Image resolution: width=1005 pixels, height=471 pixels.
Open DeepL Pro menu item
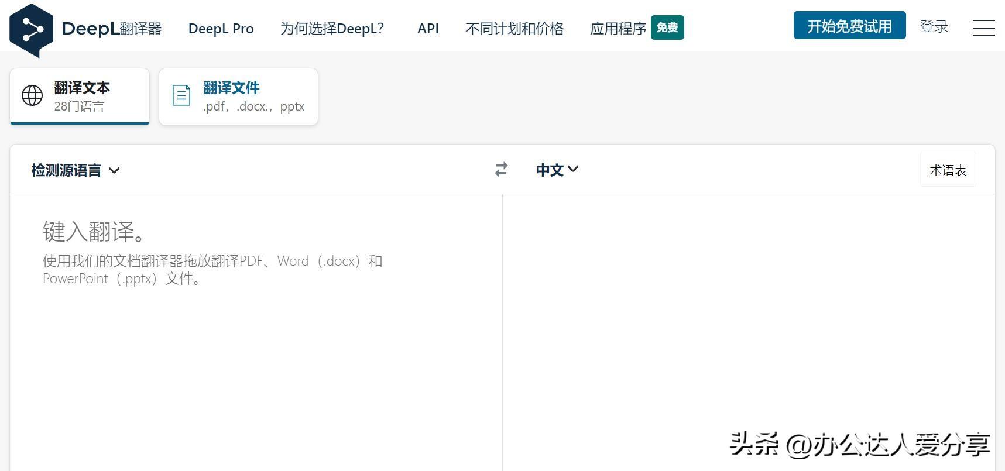pyautogui.click(x=221, y=29)
